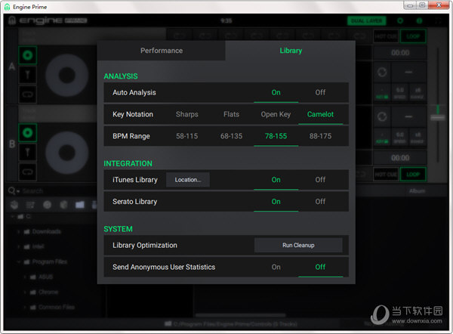
Task: Click the Album column header
Action: [417, 191]
